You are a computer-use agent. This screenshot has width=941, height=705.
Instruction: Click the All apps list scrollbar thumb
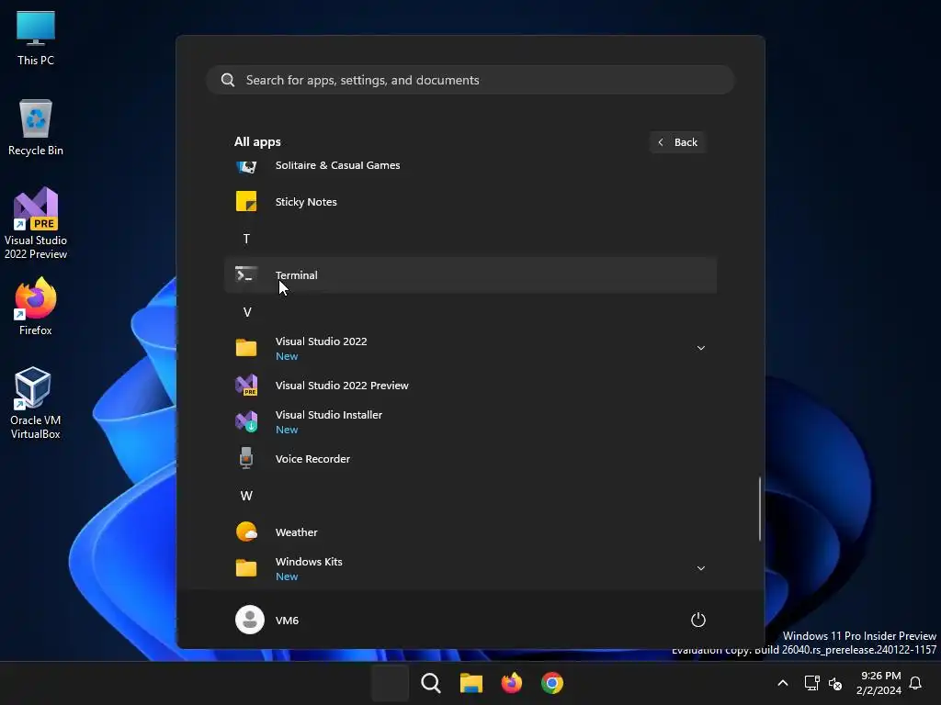[760, 509]
